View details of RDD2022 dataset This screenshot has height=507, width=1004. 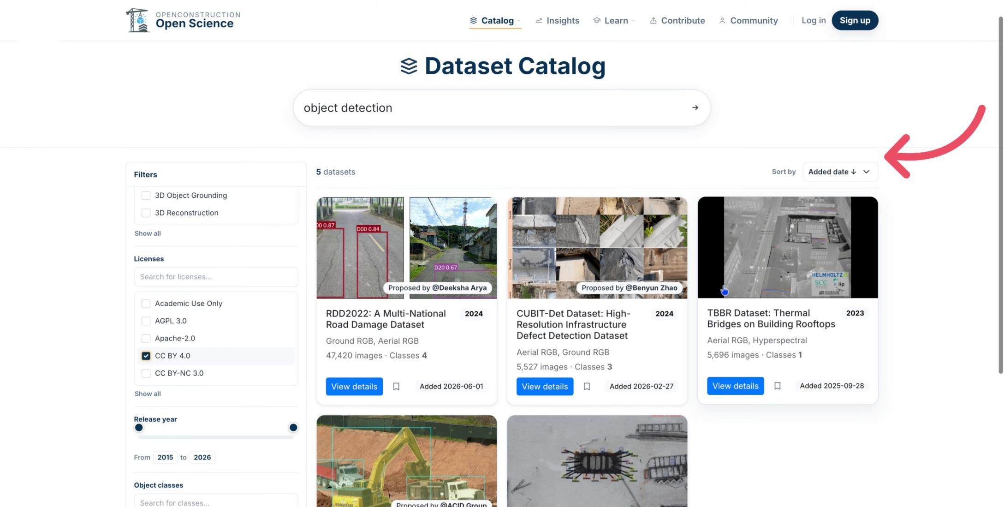[x=354, y=387]
